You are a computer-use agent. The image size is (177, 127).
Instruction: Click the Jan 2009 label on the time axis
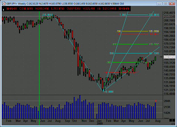100,122
